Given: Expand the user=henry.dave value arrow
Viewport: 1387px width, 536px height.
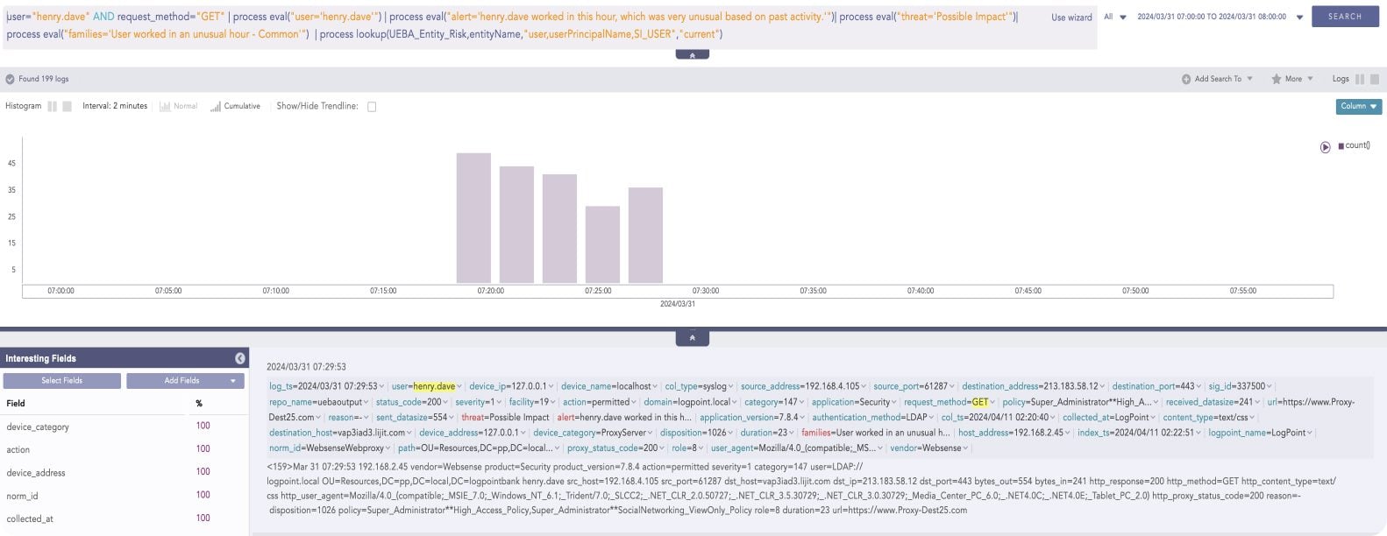Looking at the screenshot, I should 459,386.
